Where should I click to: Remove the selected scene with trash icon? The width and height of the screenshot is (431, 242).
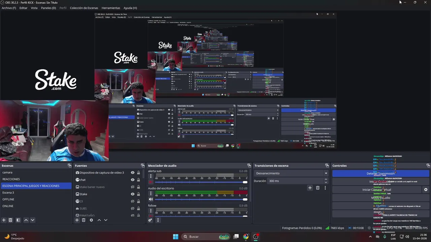coord(10,220)
